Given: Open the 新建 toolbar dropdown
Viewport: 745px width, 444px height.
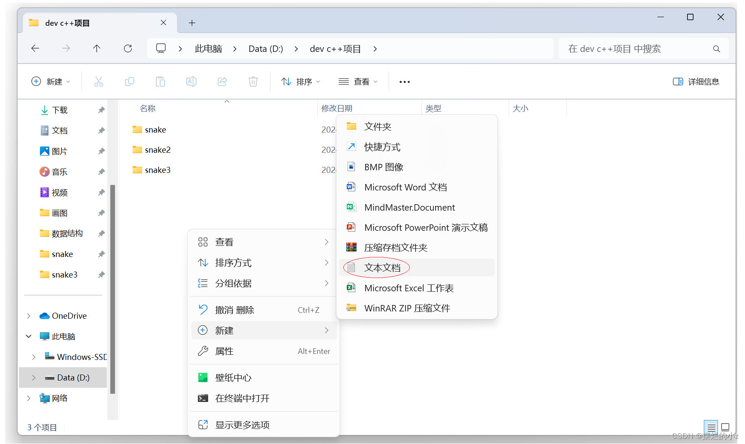Looking at the screenshot, I should [51, 82].
